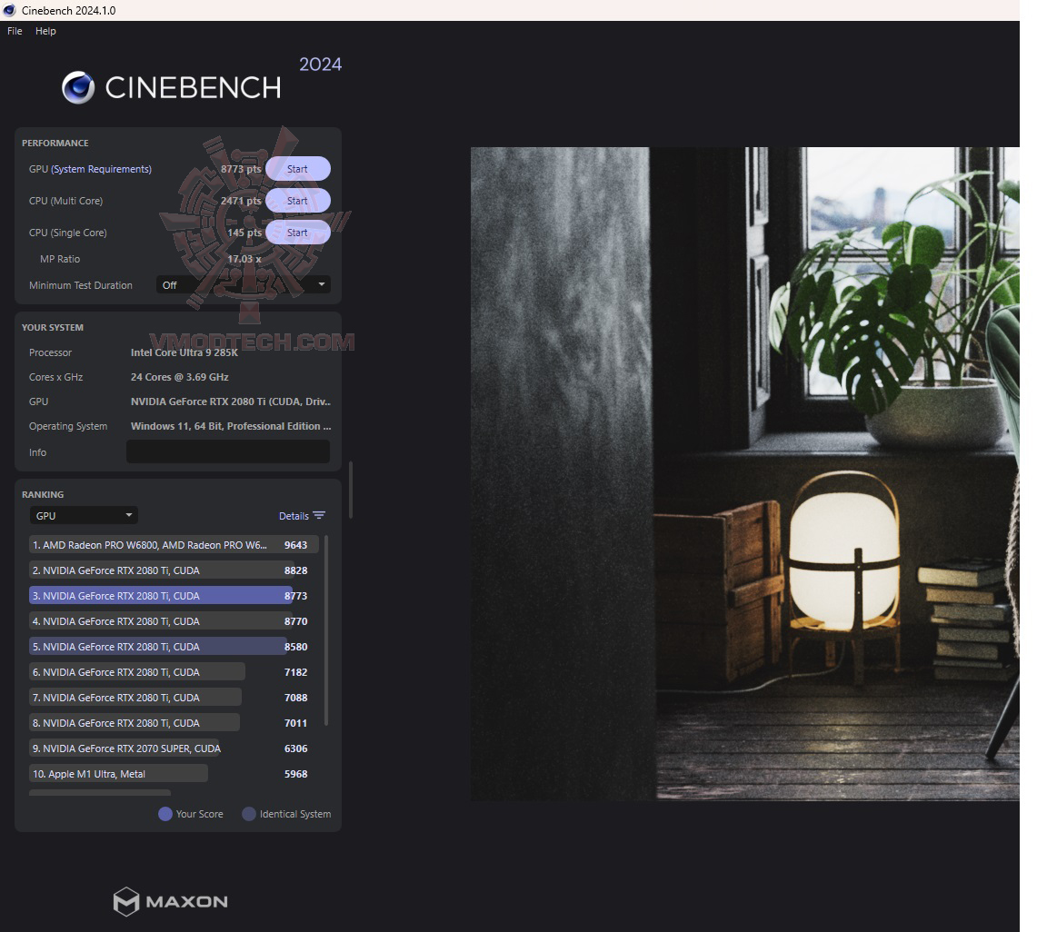The height and width of the screenshot is (932, 1047).
Task: Click the left panel vertical scrollbar
Action: click(x=351, y=490)
